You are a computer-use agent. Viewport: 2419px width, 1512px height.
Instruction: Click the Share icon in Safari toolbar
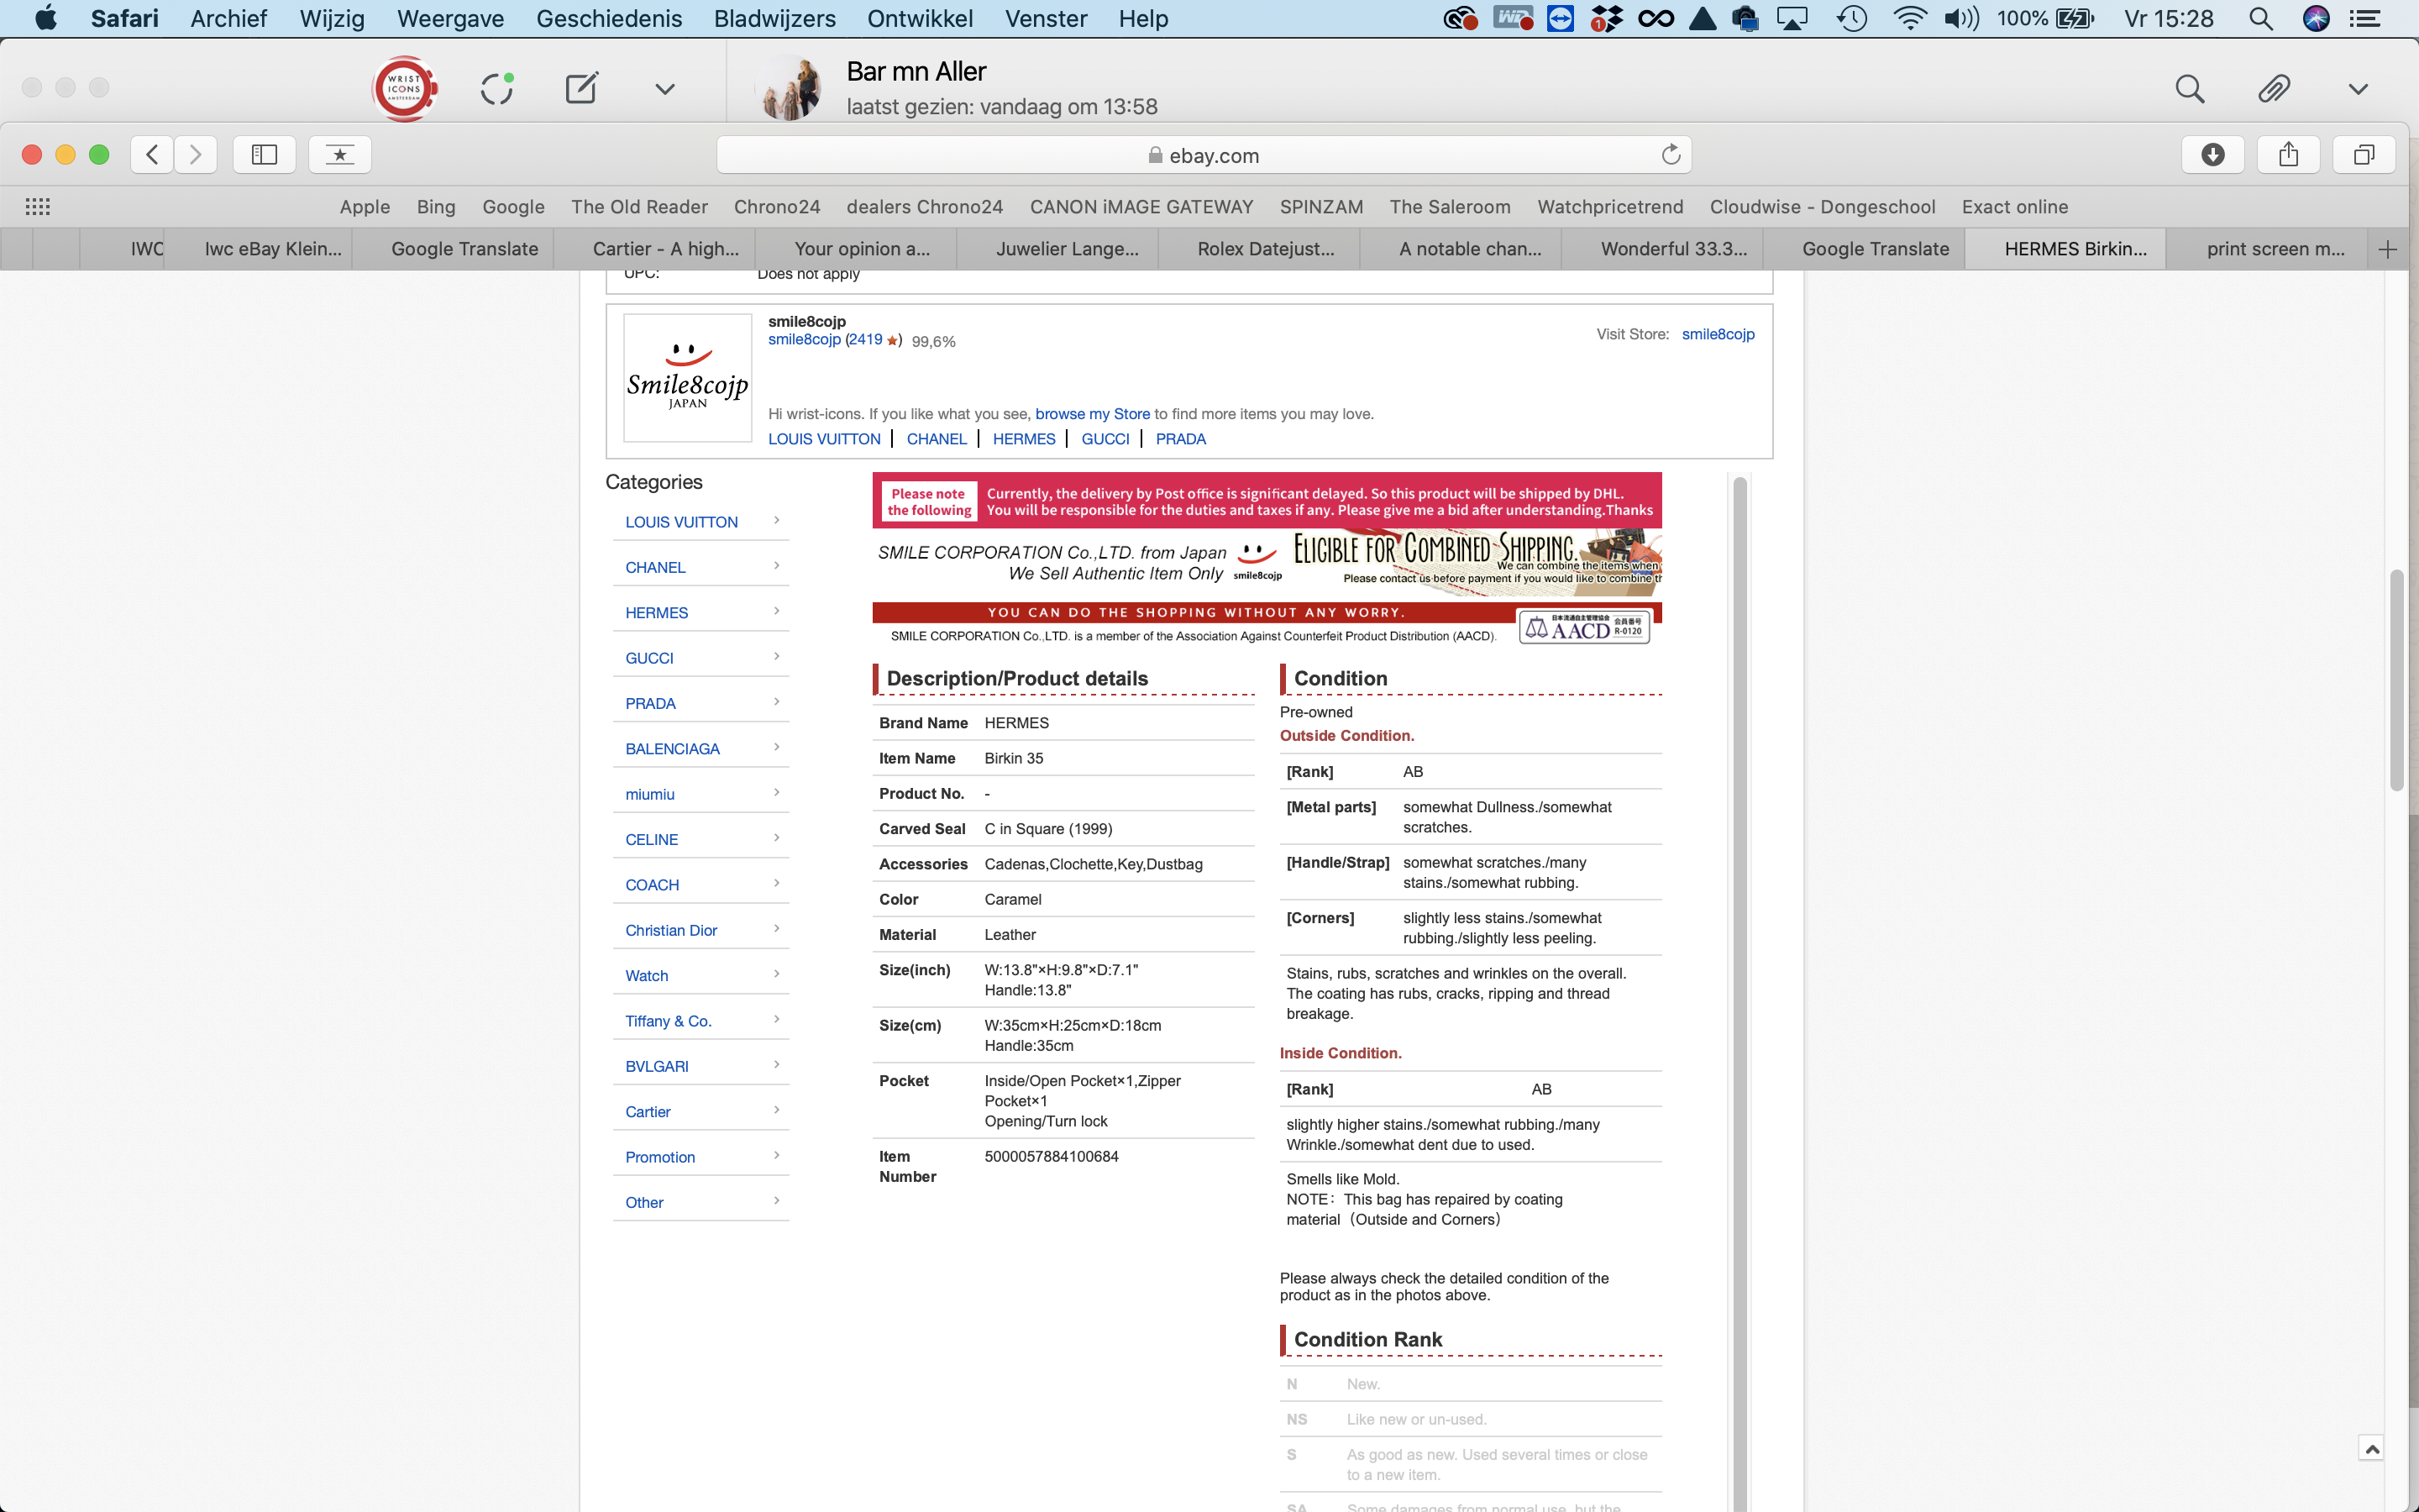tap(2288, 154)
